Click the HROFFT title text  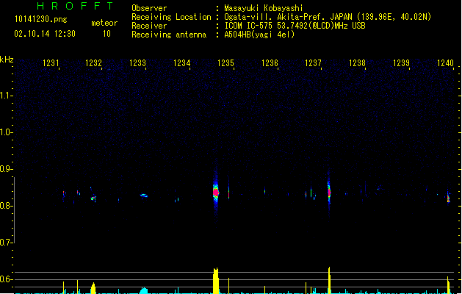(x=75, y=6)
